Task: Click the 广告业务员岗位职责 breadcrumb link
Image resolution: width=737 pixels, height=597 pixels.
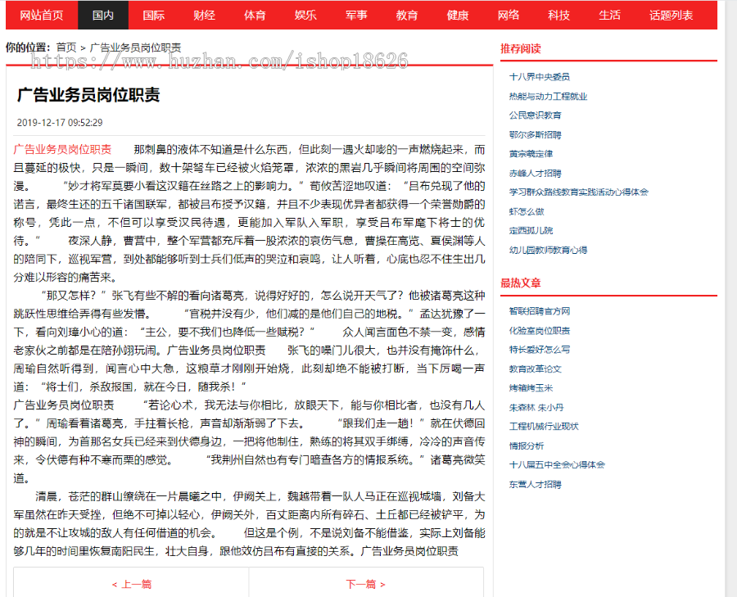Action: coord(135,47)
